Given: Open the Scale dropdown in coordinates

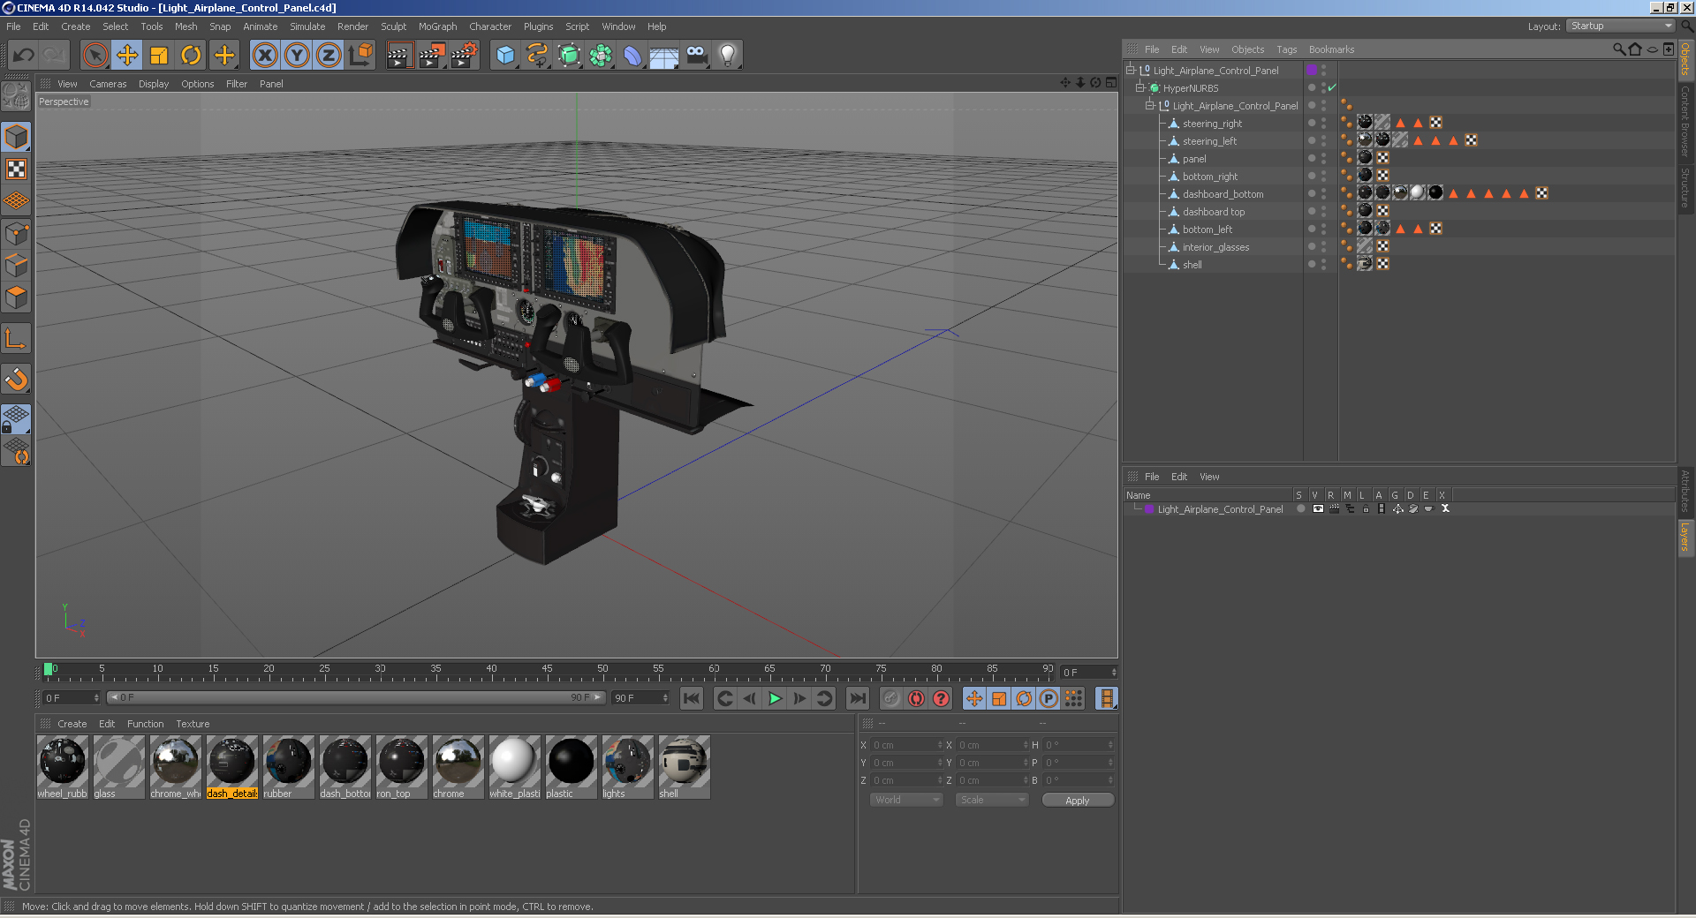Looking at the screenshot, I should point(992,800).
